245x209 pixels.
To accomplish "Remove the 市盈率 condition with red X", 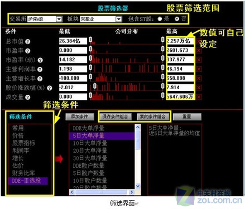I will (x=199, y=51).
